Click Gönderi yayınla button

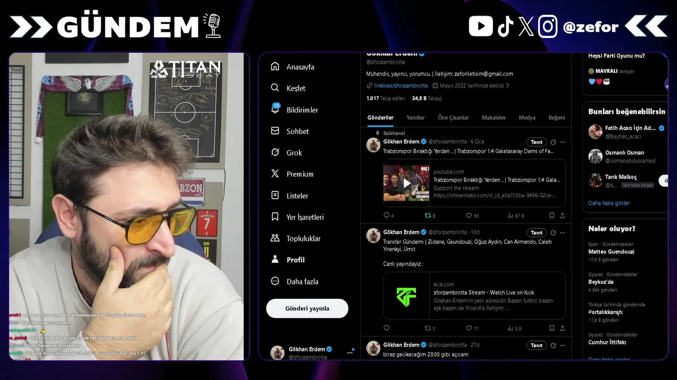click(x=307, y=308)
